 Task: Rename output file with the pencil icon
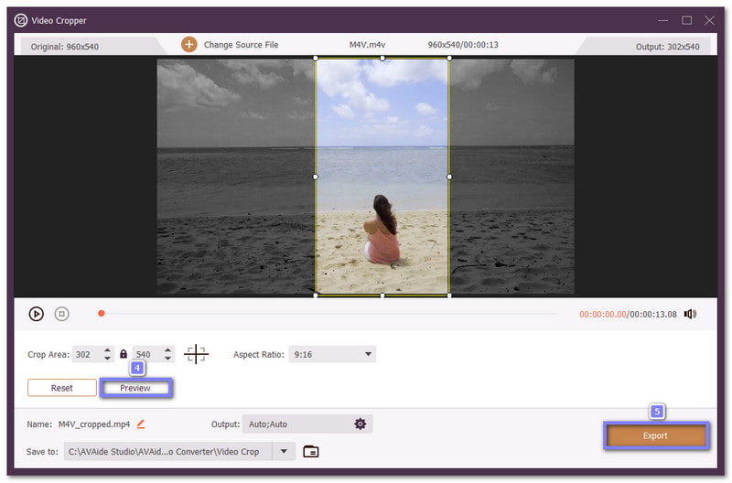click(x=141, y=424)
